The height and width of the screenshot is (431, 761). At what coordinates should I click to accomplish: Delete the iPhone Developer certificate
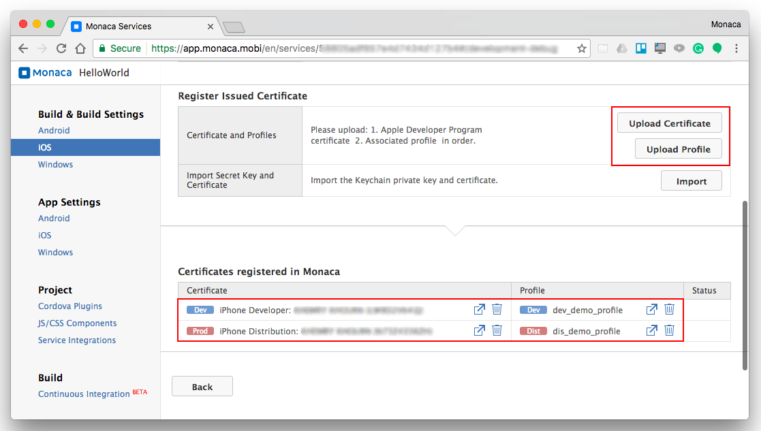pos(497,310)
